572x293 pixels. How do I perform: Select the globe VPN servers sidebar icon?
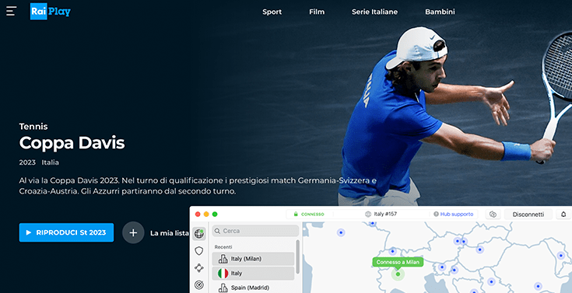(x=198, y=234)
